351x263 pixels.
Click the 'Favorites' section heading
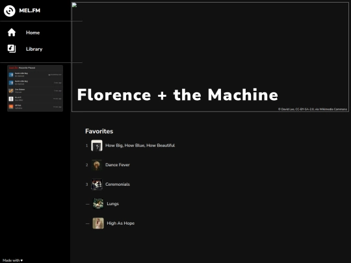click(x=99, y=131)
